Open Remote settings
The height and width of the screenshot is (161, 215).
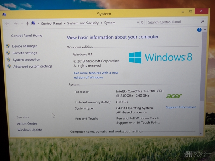25,53
